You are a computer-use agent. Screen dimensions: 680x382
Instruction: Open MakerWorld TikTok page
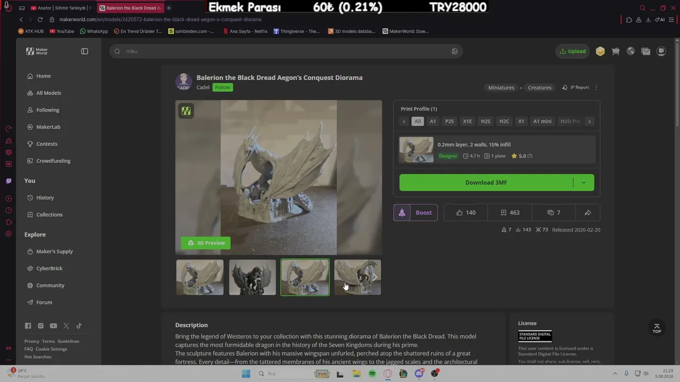coord(79,326)
